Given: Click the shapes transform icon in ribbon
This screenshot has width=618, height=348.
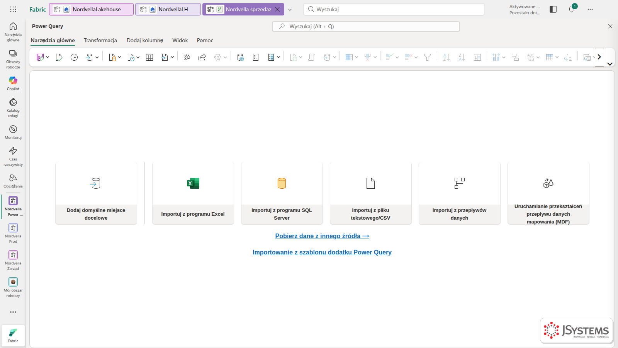Looking at the screenshot, I should pyautogui.click(x=187, y=57).
